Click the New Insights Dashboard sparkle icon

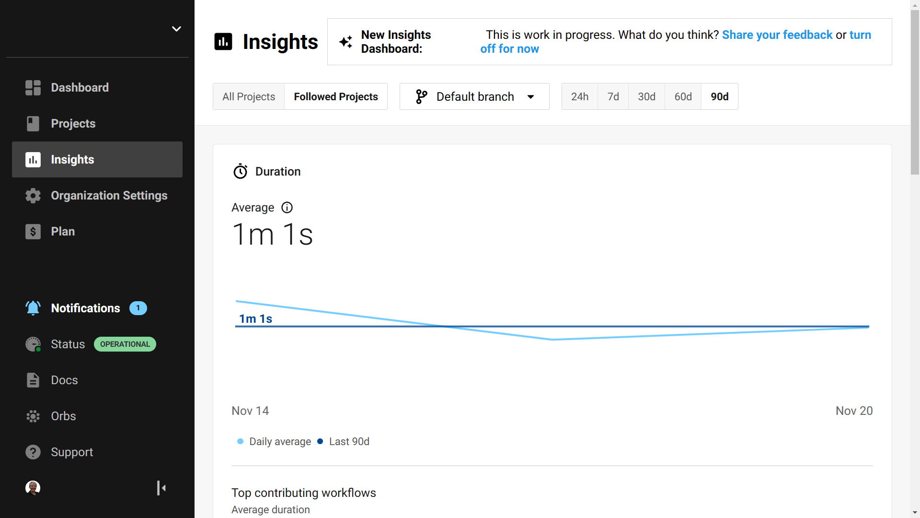346,41
